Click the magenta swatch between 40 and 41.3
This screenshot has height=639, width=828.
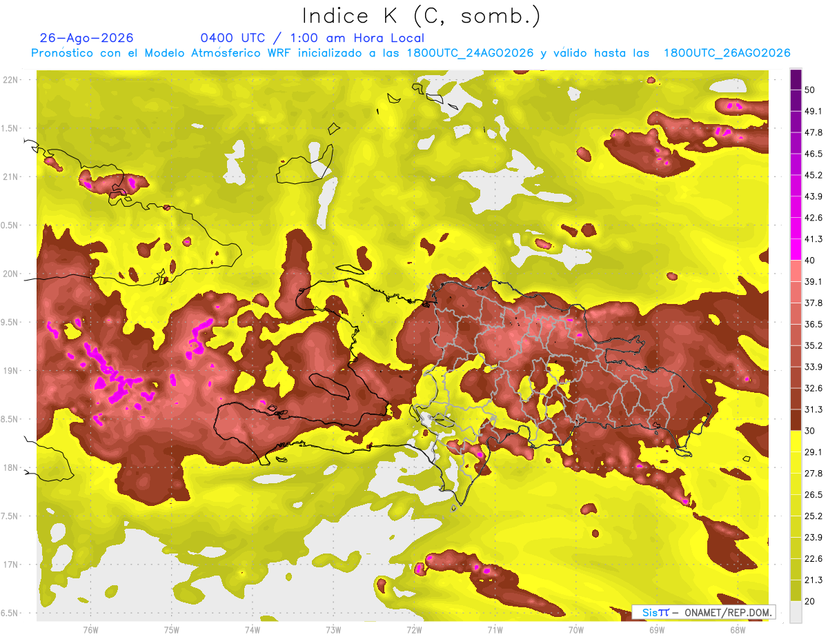pos(796,250)
